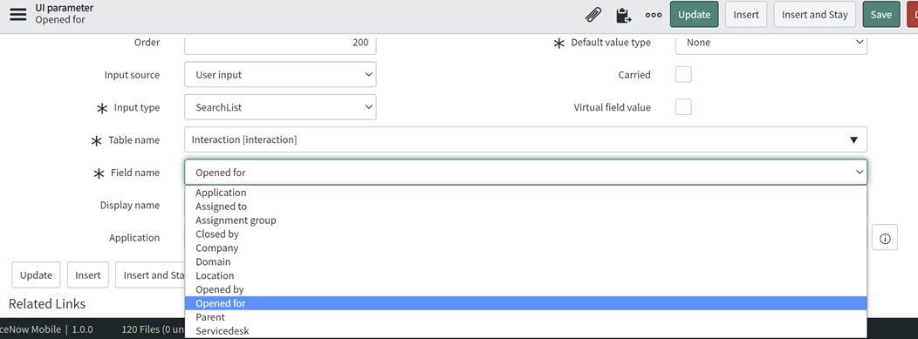
Task: Select Servicedesk option
Action: point(525,331)
